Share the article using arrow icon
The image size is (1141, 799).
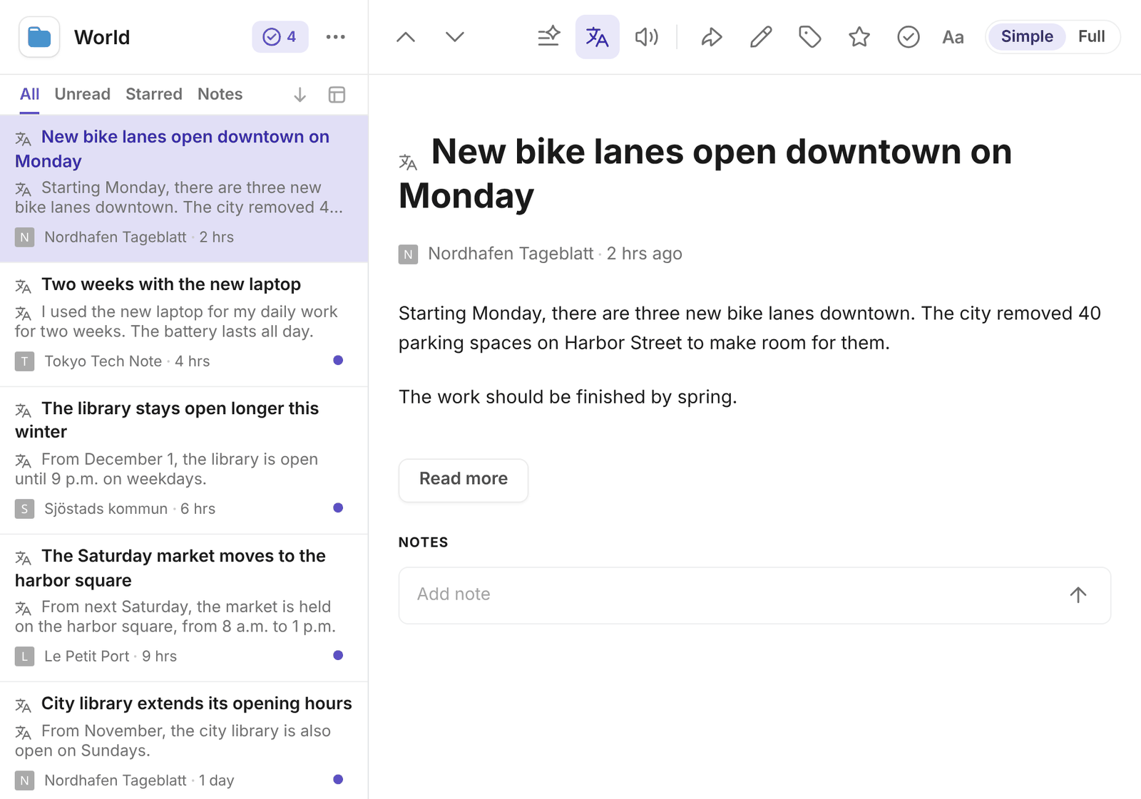click(712, 37)
